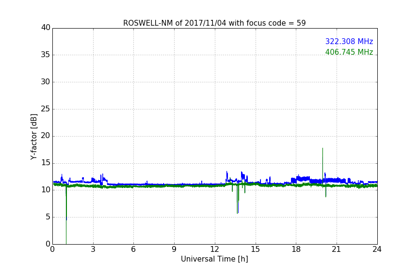Select the blue '322.308 MHz' legend label
Image resolution: width=419 pixels, height=279 pixels.
349,41
